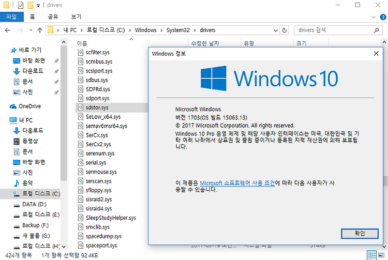Image resolution: width=388 pixels, height=260 pixels.
Task: Click the forward navigation arrow
Action: point(21,30)
